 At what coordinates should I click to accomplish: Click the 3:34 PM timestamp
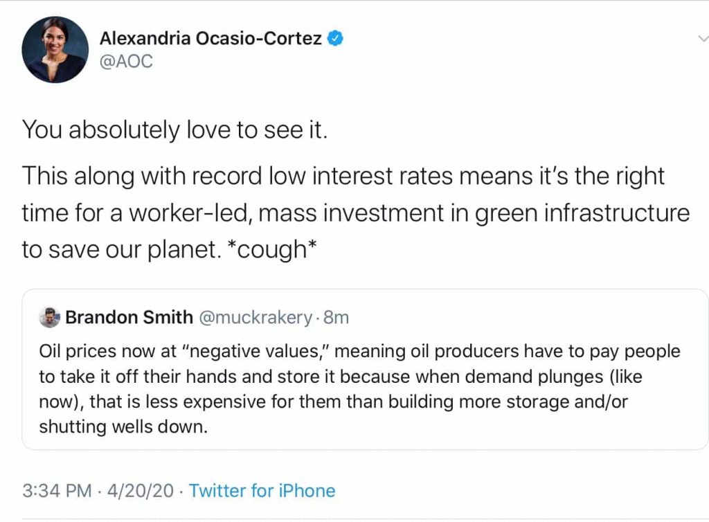point(57,491)
